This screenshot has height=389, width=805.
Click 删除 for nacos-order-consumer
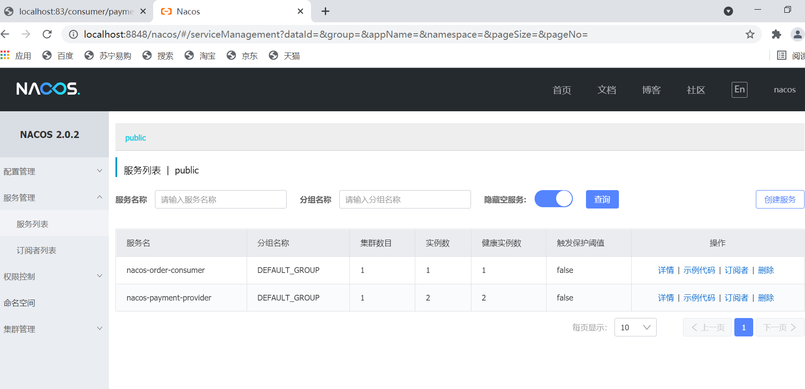tap(766, 270)
